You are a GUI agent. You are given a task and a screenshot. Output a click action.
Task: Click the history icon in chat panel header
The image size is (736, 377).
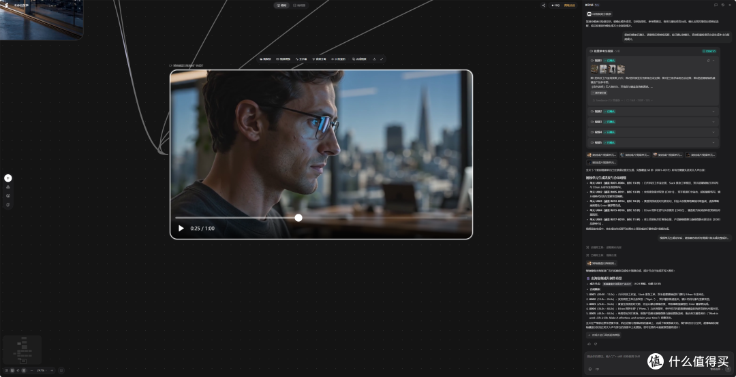click(723, 5)
